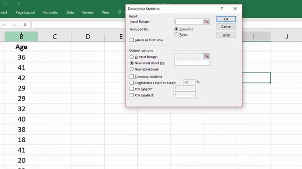Viewport: 302px width, 169px height.
Task: Click the disabled Output Range field
Action: [189, 56]
